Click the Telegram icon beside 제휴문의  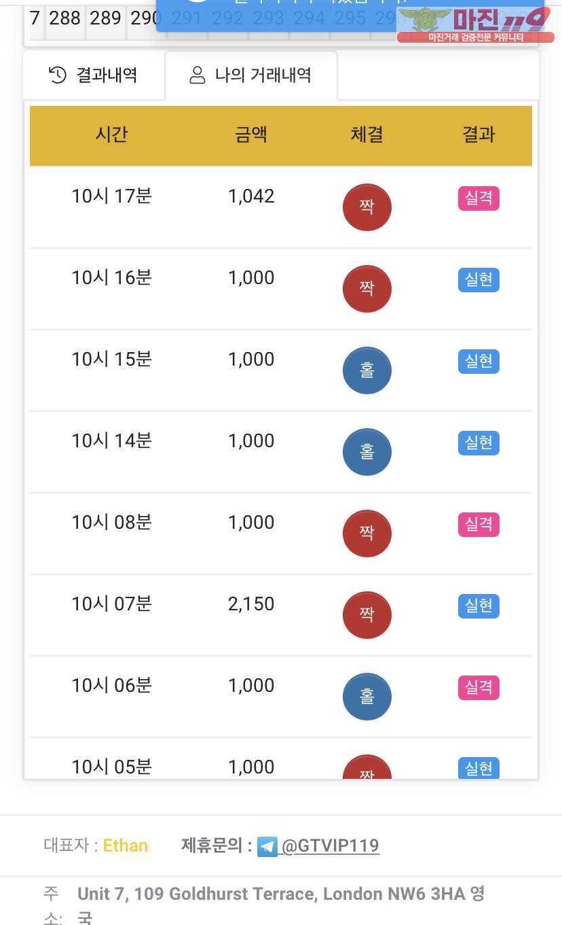267,846
